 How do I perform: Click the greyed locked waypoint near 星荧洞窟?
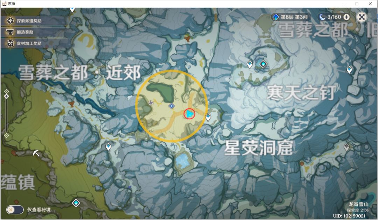click(346, 147)
